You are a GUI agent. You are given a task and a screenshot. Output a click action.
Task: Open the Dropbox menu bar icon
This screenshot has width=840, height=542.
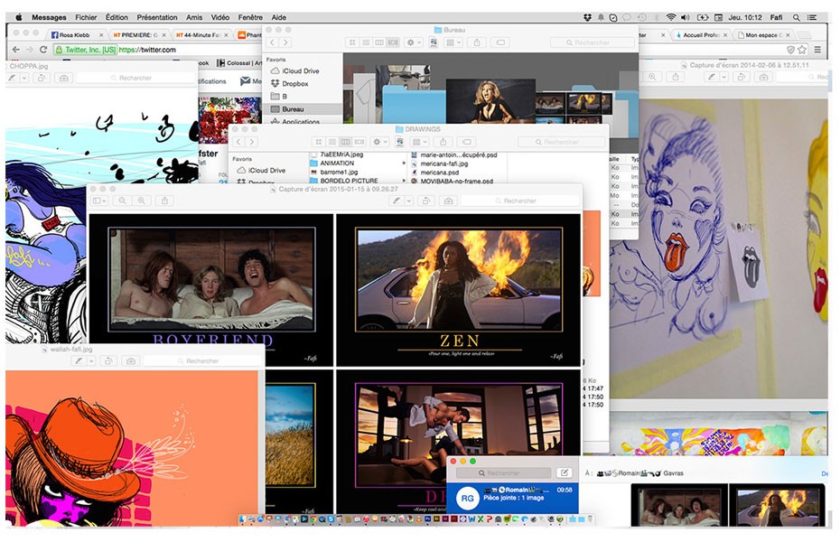coord(587,17)
